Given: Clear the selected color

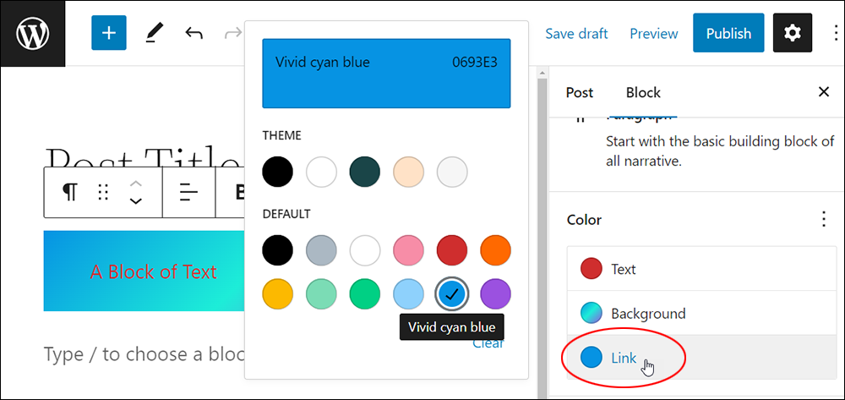Looking at the screenshot, I should click(x=488, y=343).
